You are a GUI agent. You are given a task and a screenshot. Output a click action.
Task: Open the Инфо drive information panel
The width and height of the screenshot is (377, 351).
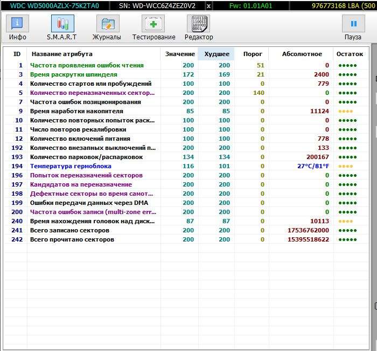click(x=17, y=24)
